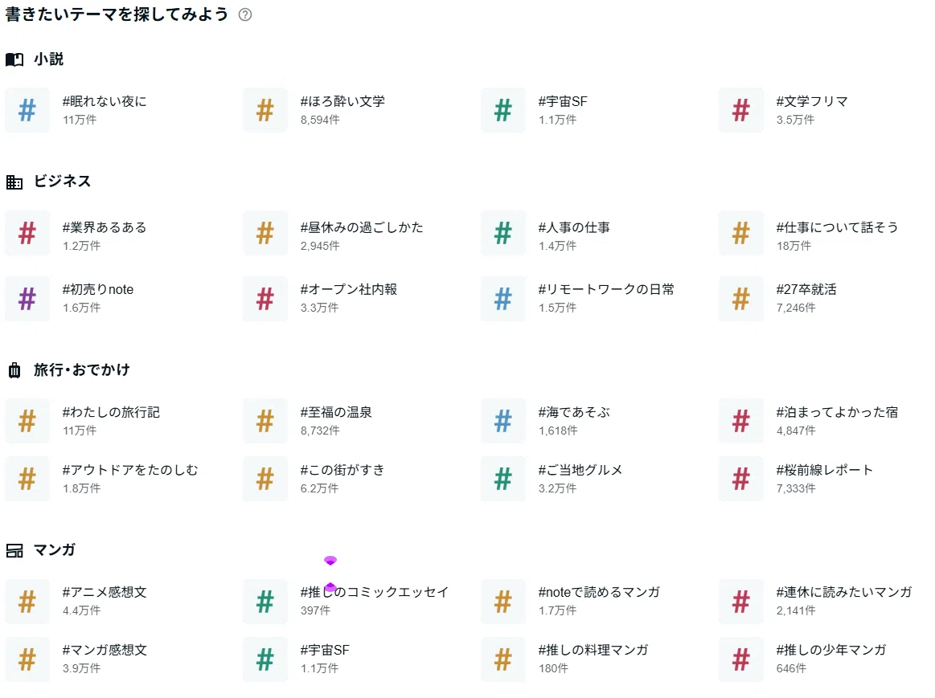The height and width of the screenshot is (698, 935).
Task: Click the 書きたいテーマを探してみよう heading text
Action: 117,14
